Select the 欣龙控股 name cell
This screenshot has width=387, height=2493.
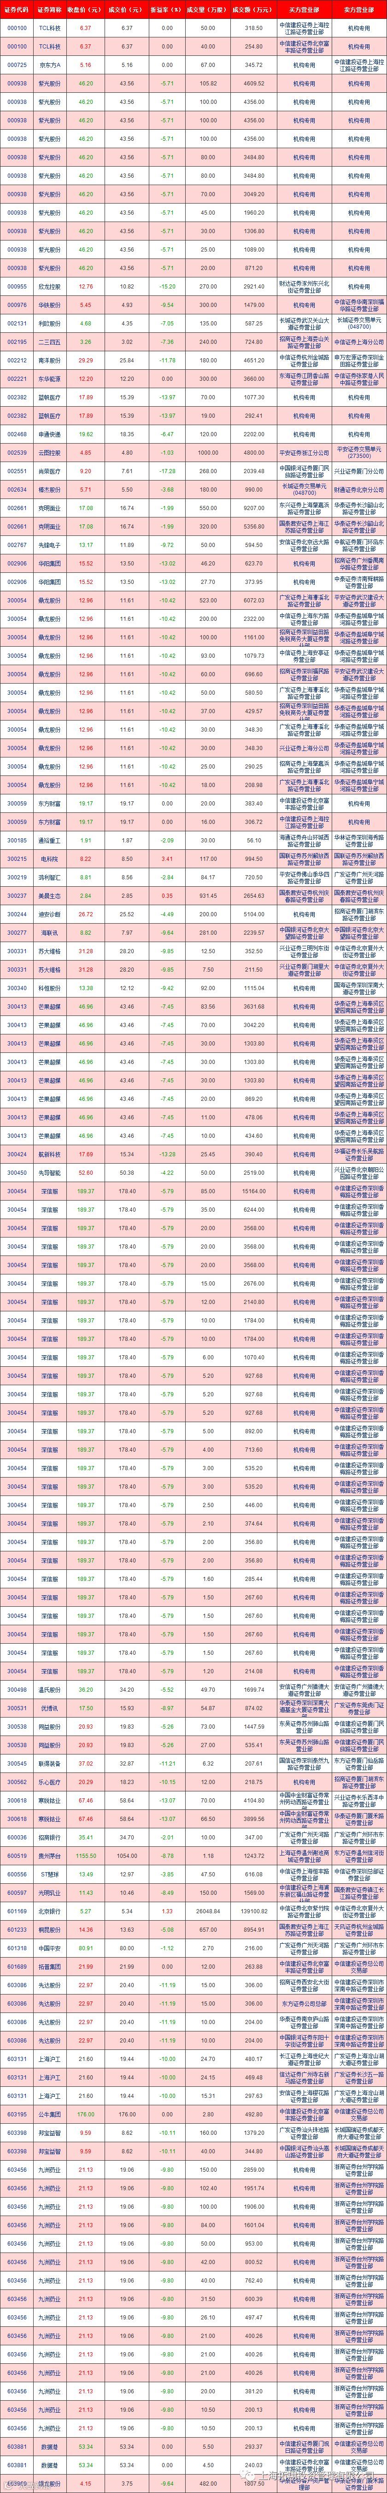click(50, 287)
